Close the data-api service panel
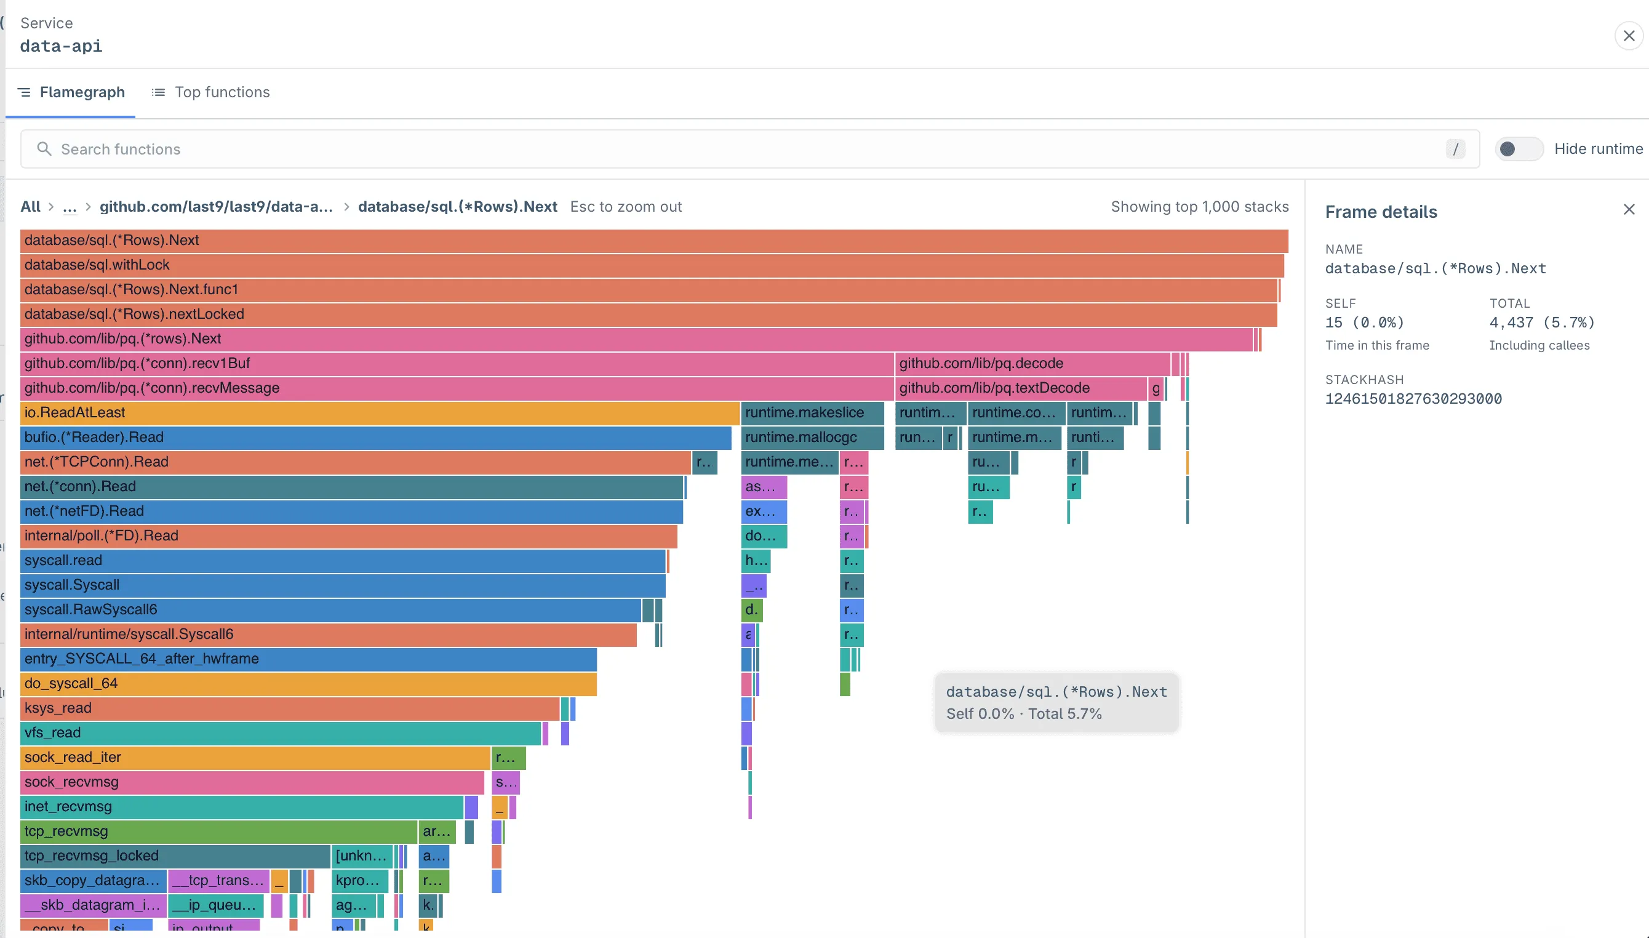This screenshot has width=1649, height=938. [x=1629, y=36]
